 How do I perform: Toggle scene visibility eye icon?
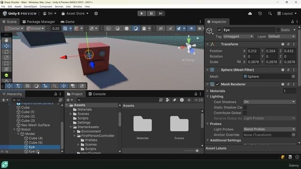click(191, 29)
